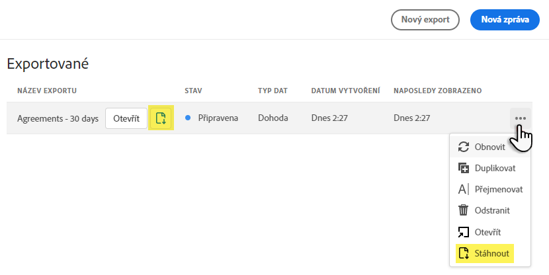Click the Odstranit trash icon
549x275 pixels.
(x=464, y=210)
